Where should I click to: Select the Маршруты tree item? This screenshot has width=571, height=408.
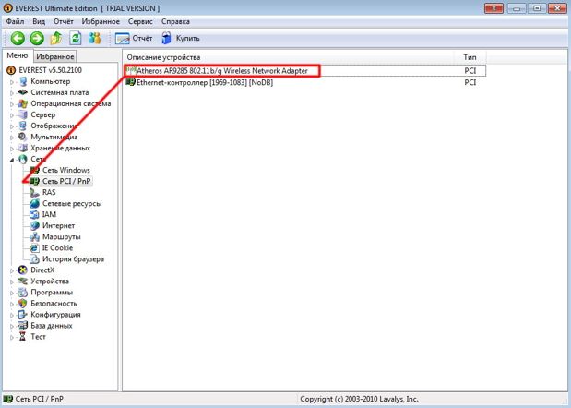click(61, 237)
